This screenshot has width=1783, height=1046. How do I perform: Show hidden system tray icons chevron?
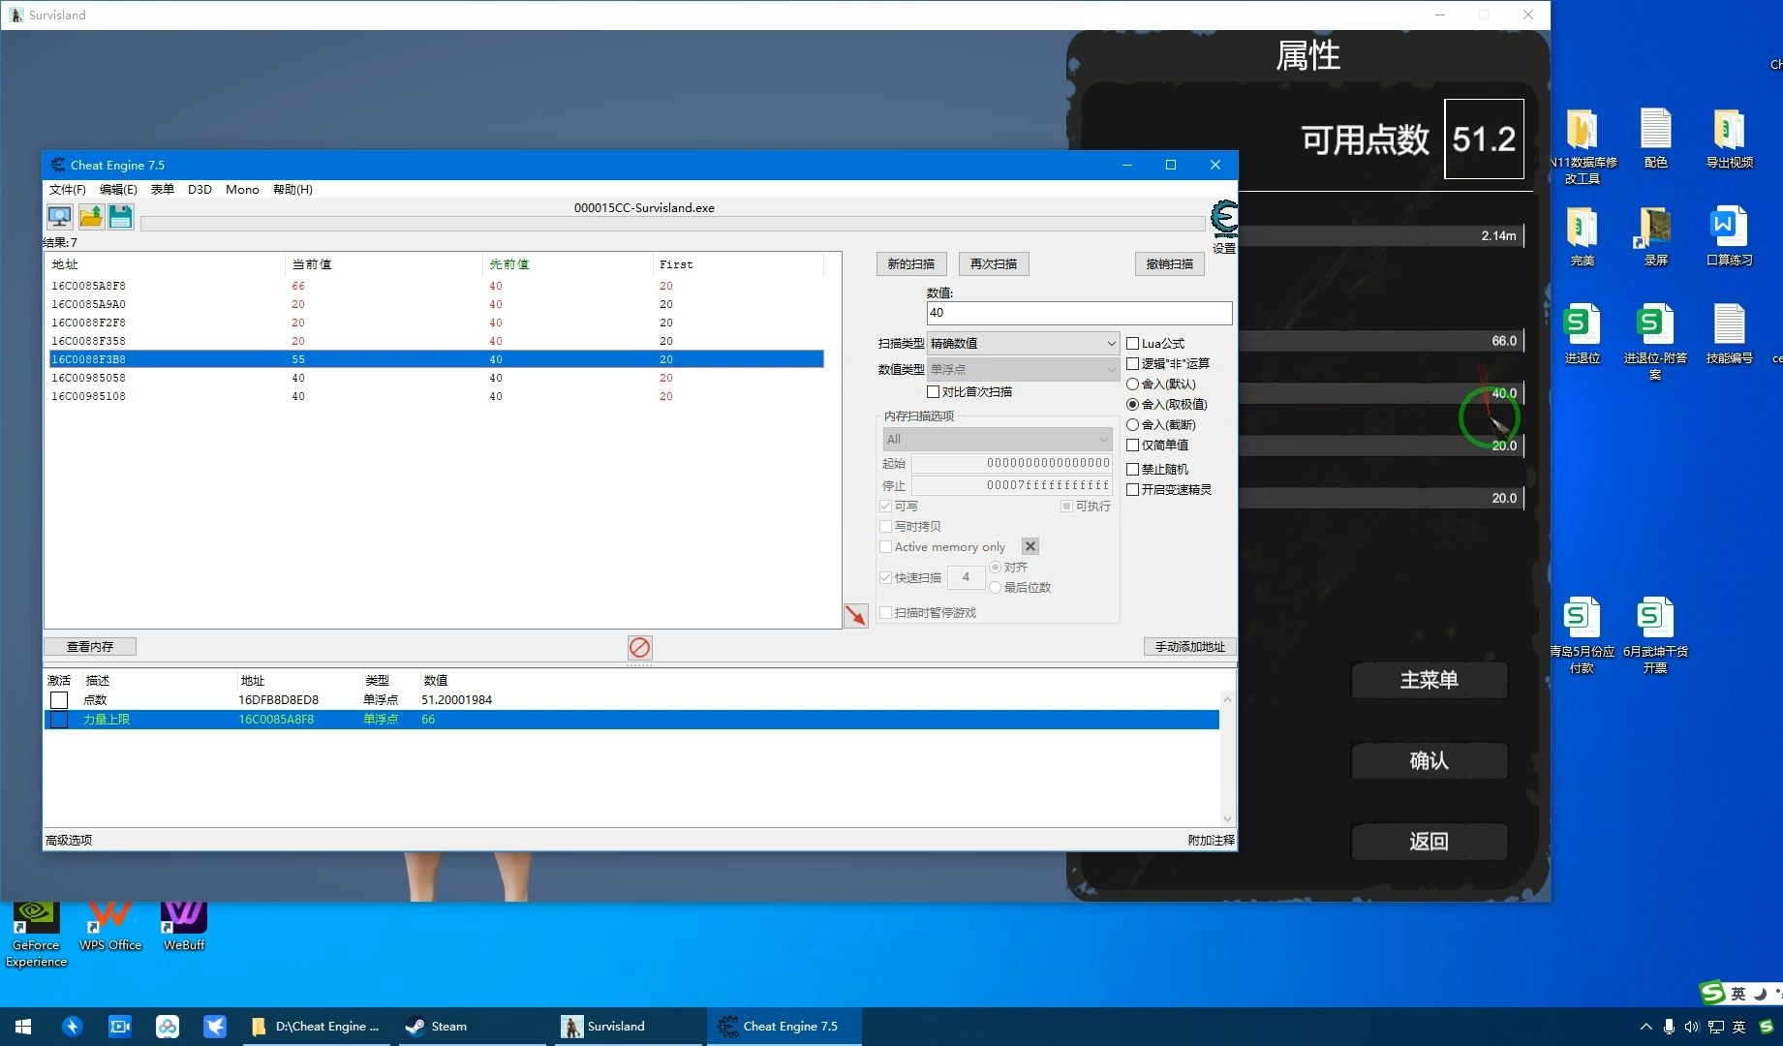point(1645,1027)
